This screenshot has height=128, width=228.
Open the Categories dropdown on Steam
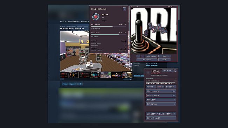85,22
